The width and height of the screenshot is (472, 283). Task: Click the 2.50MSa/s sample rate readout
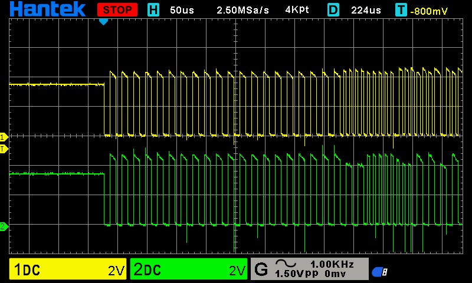pyautogui.click(x=242, y=10)
